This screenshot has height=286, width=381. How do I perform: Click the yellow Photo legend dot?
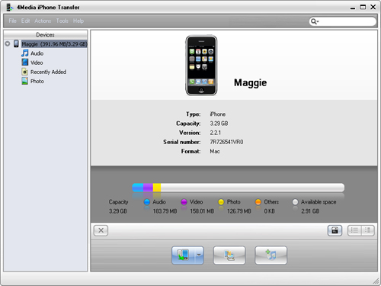click(221, 202)
